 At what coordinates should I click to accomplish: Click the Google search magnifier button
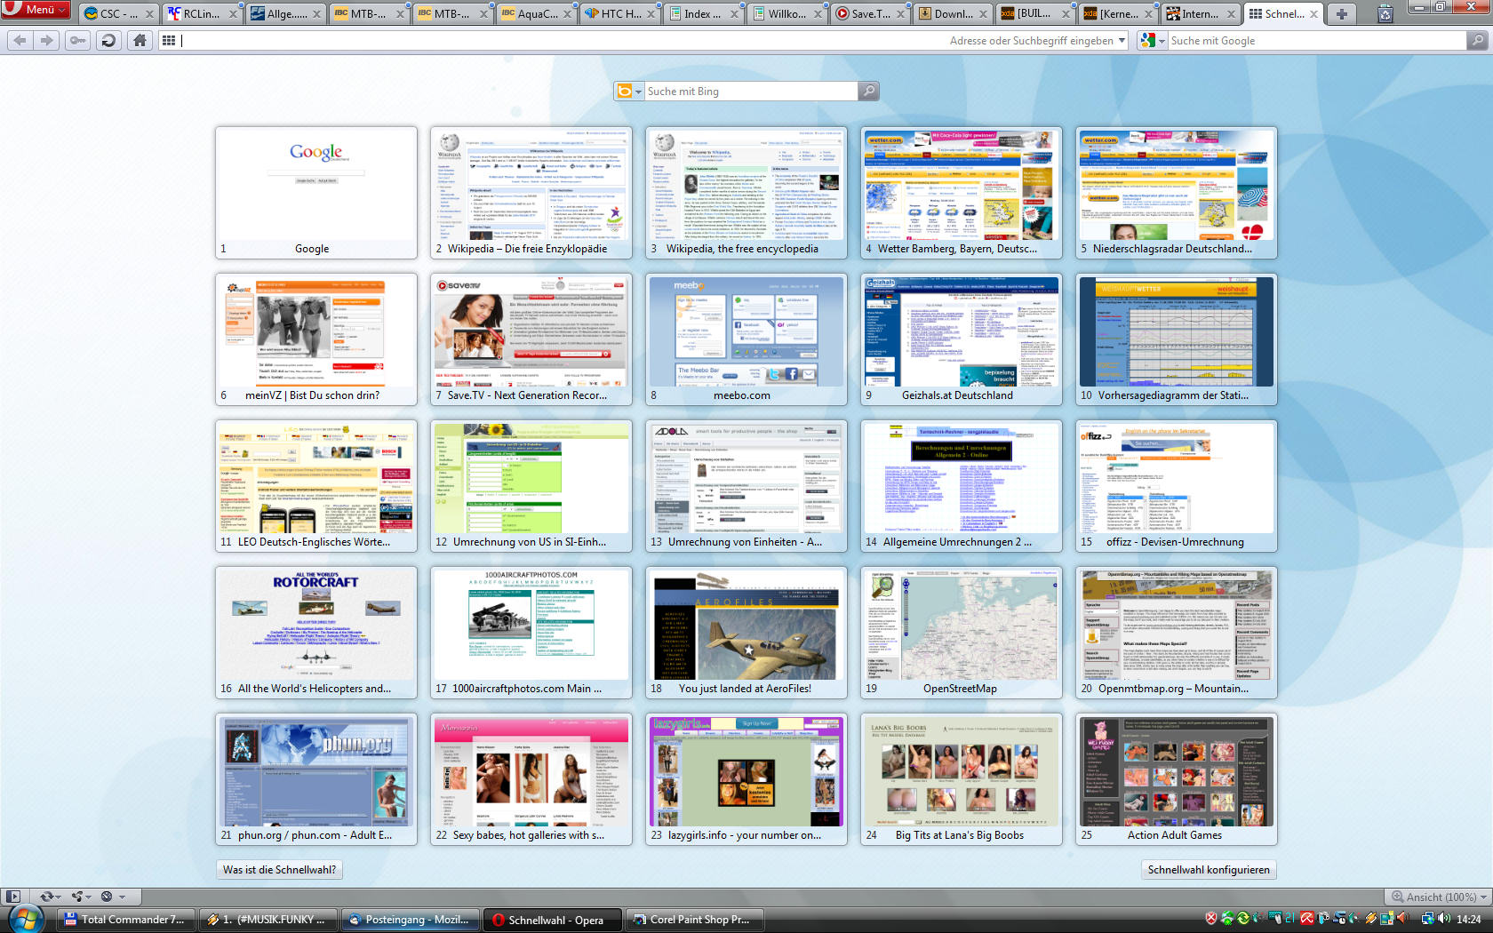point(1477,41)
